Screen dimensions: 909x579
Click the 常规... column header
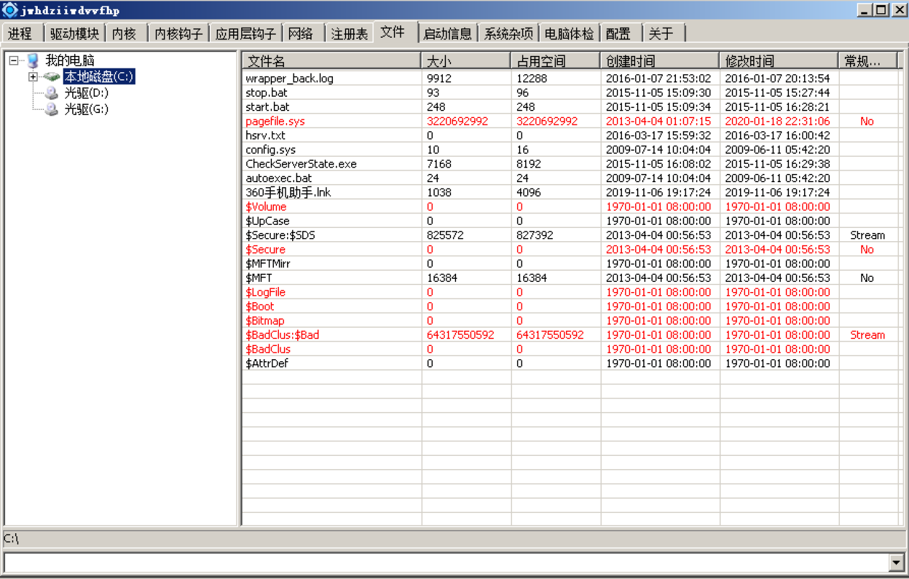pos(868,61)
